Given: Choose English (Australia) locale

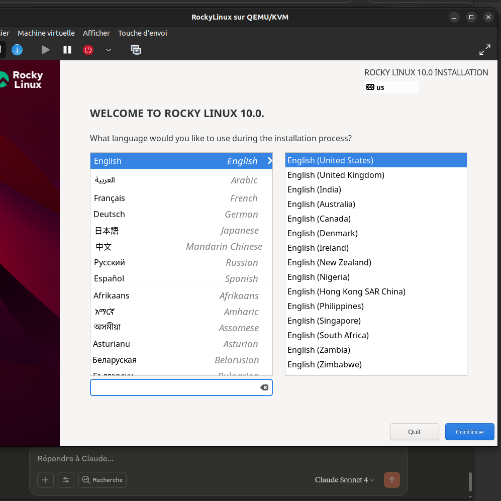Looking at the screenshot, I should tap(376, 204).
